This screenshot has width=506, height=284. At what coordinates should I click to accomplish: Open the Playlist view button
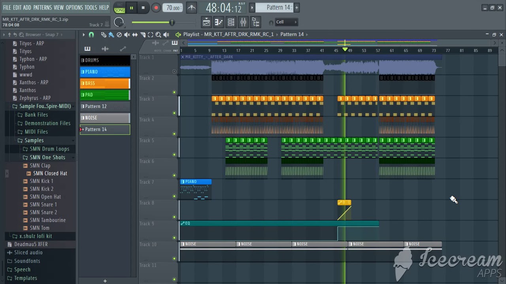click(206, 22)
